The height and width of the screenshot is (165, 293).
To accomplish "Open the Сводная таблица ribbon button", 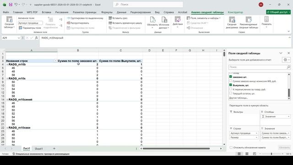I will [9, 22].
